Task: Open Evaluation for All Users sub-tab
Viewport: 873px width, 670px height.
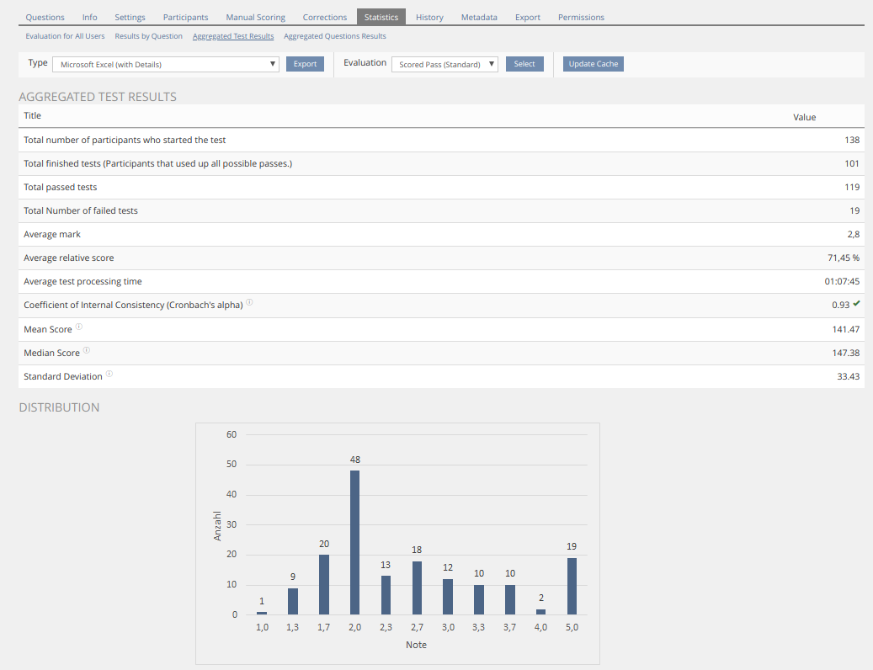Action: click(65, 36)
